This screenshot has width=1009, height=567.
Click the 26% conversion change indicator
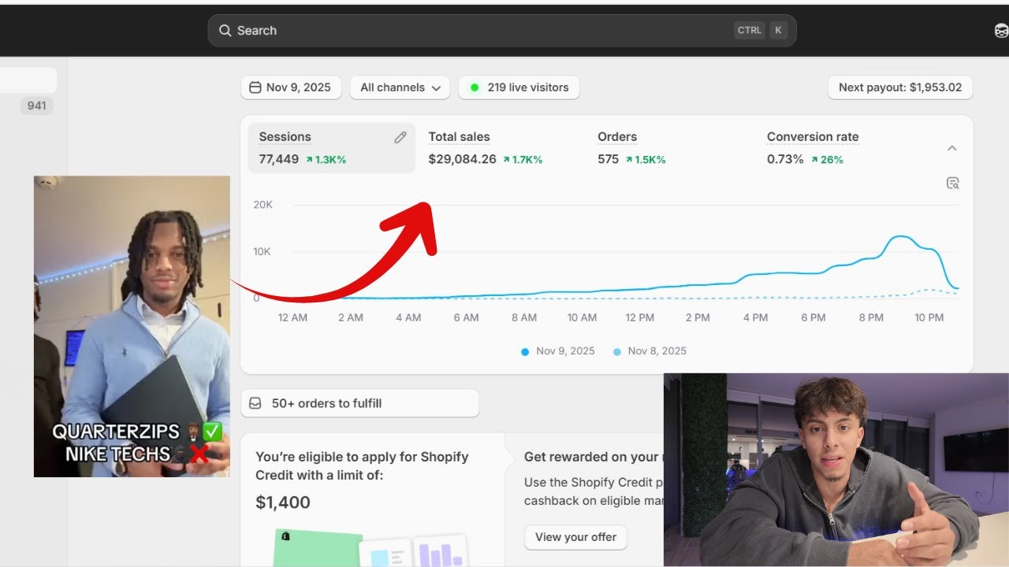click(827, 160)
